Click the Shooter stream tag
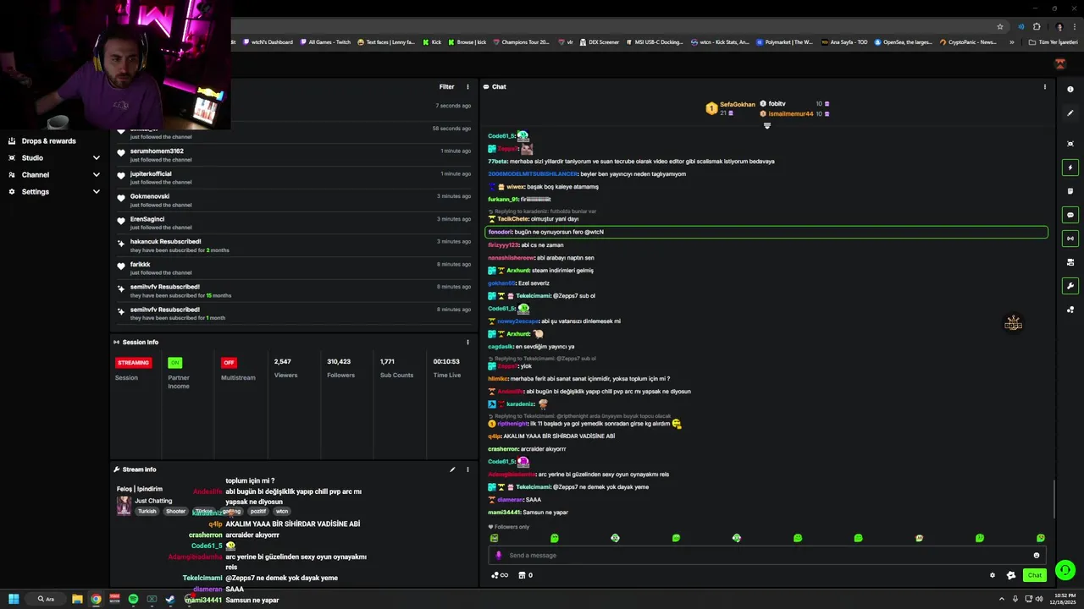Screen dimensions: 1084x609 click(175, 511)
